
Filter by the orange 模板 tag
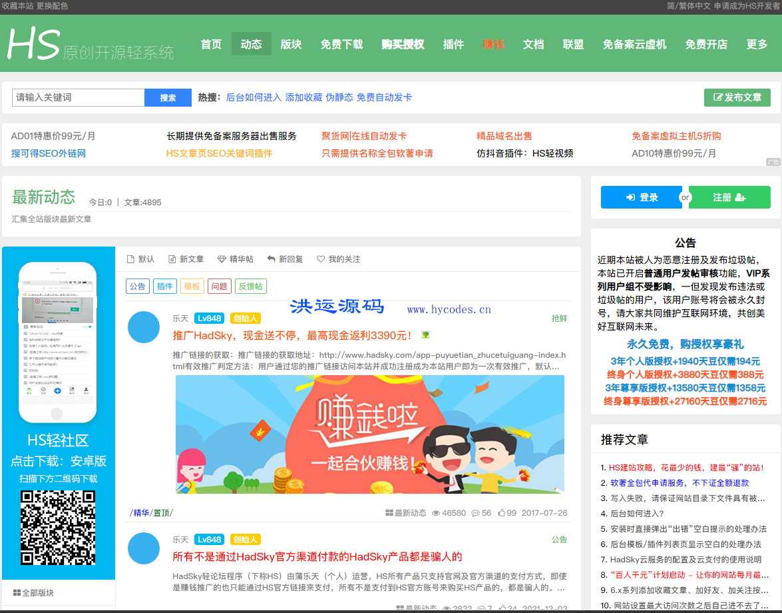click(x=192, y=286)
